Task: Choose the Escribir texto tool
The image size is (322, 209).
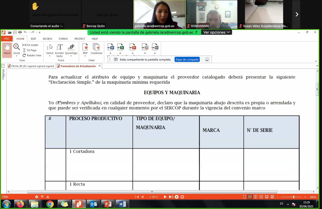Action: coord(60,50)
